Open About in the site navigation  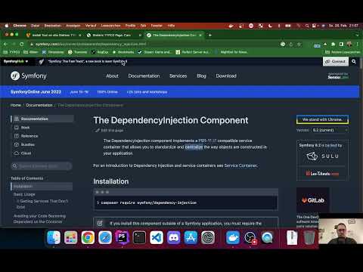(112, 76)
